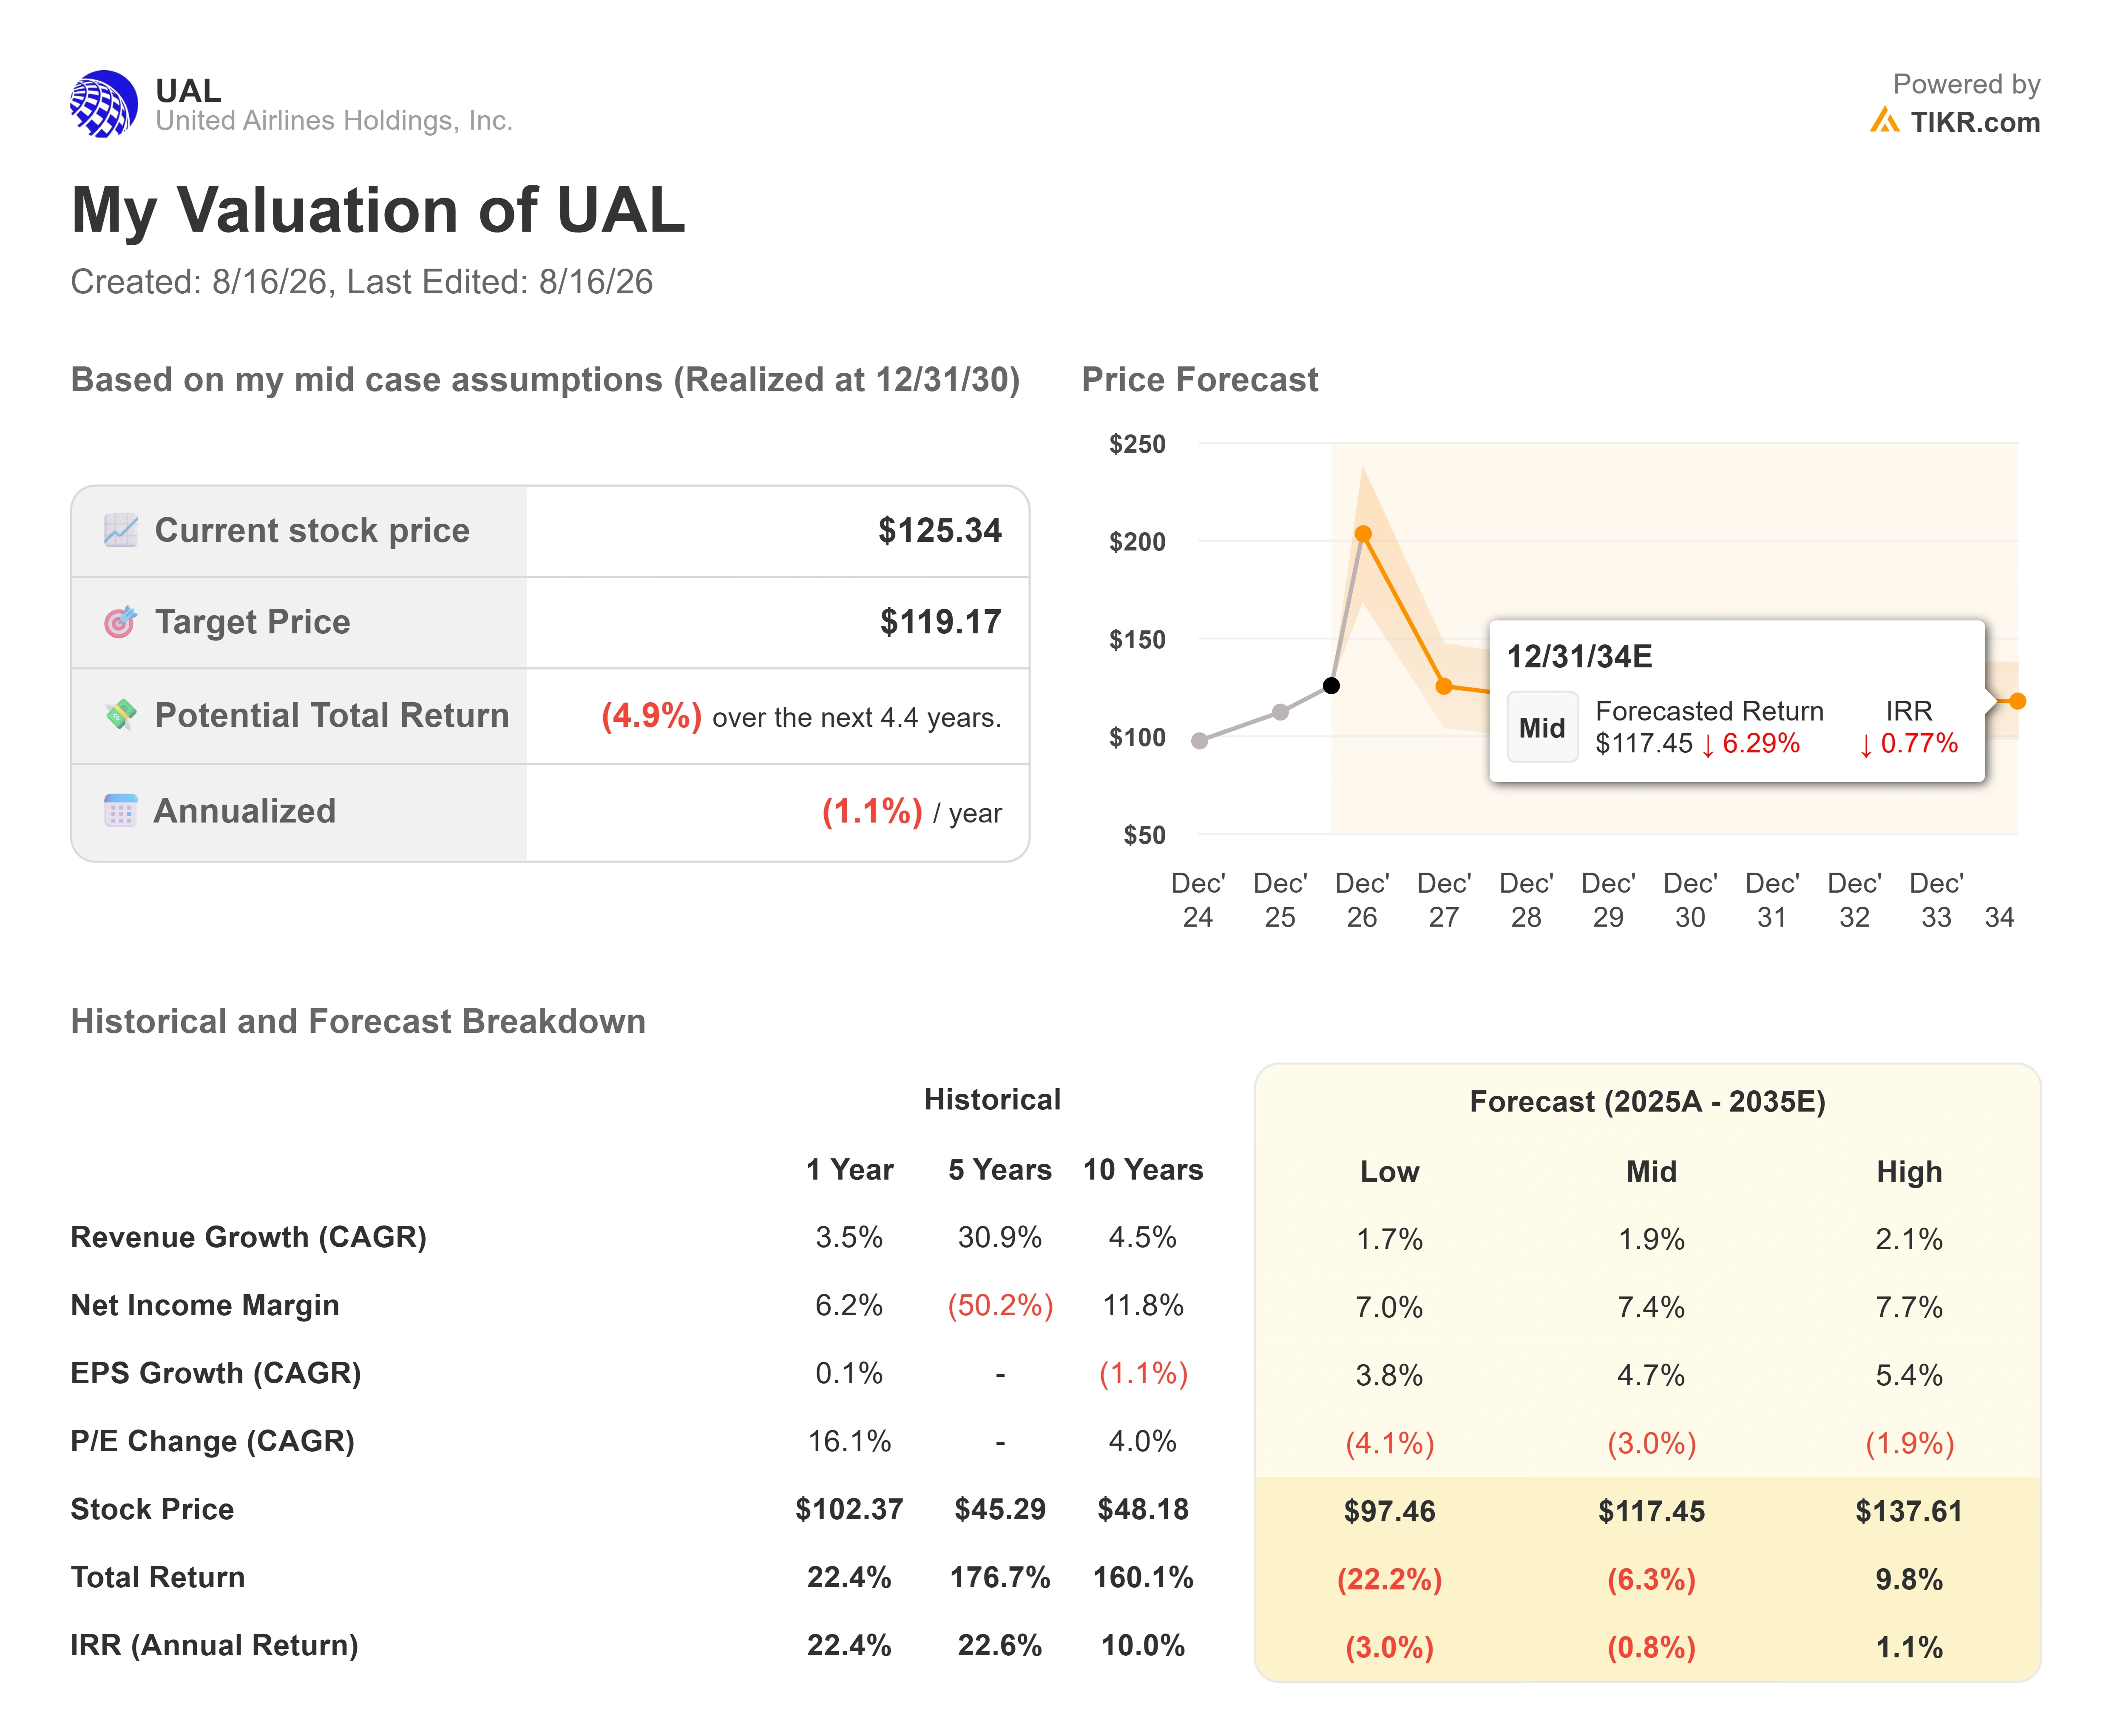Screen dimensions: 2112x1736
Task: Select the Mid case badge in tooltip
Action: point(1542,727)
